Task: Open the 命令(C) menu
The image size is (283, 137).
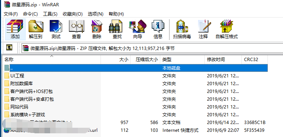Action: pyautogui.click(x=30, y=14)
